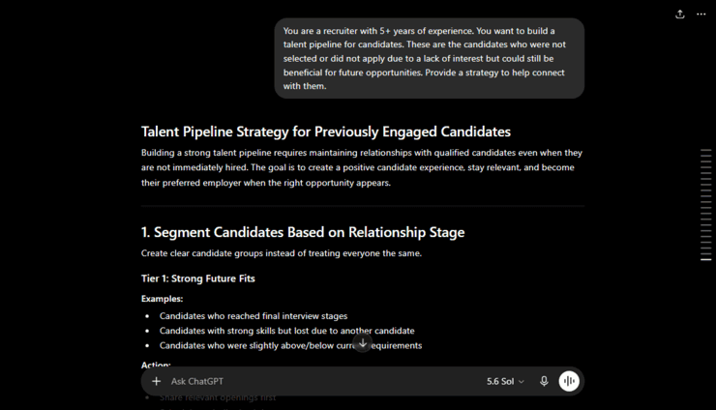Click the Building a strong talent pipeline paragraph
Screen dimensions: 716x410
(x=362, y=167)
